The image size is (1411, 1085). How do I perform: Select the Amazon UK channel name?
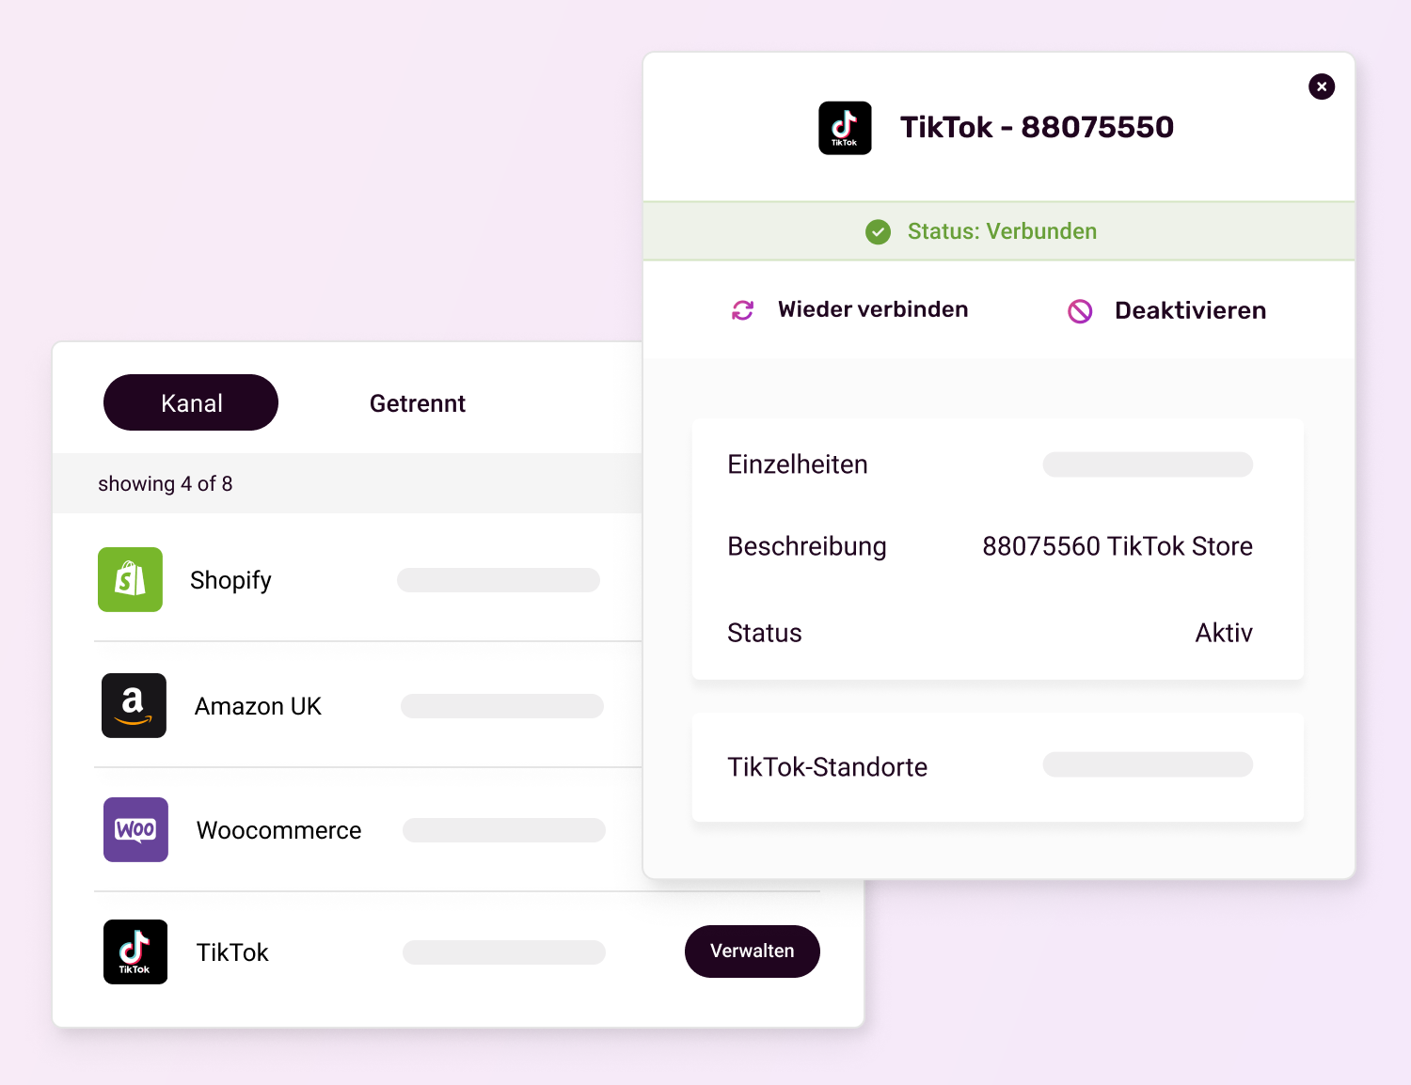[258, 706]
